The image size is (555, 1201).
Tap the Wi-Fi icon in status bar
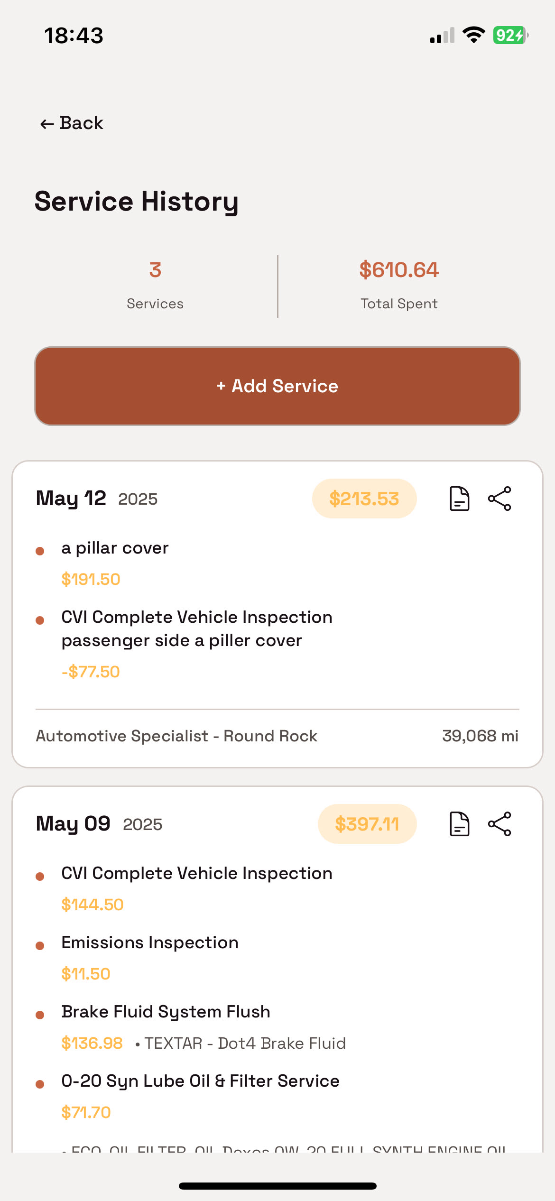[473, 35]
